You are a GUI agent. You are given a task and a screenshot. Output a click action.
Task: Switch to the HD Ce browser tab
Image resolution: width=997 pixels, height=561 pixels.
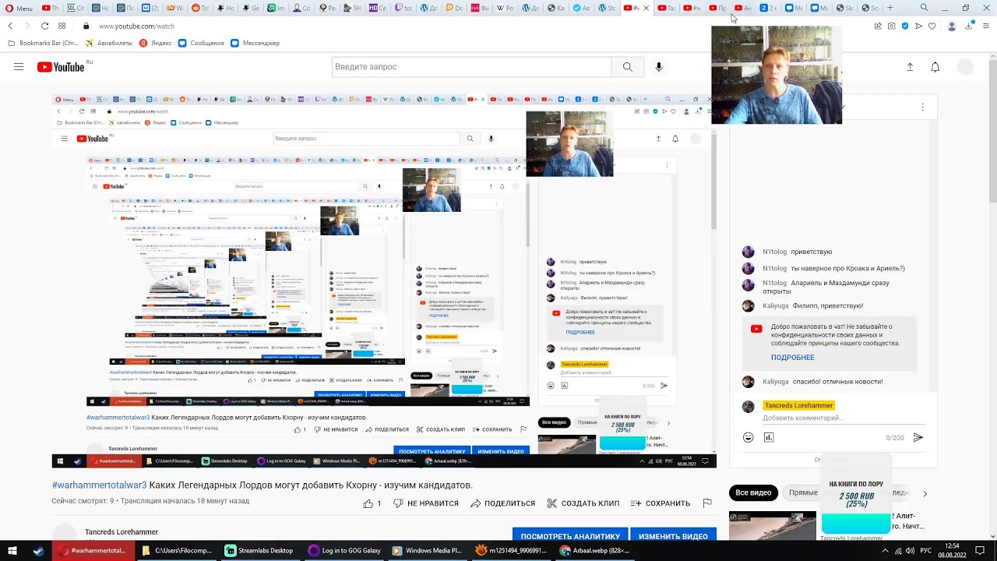pos(378,8)
